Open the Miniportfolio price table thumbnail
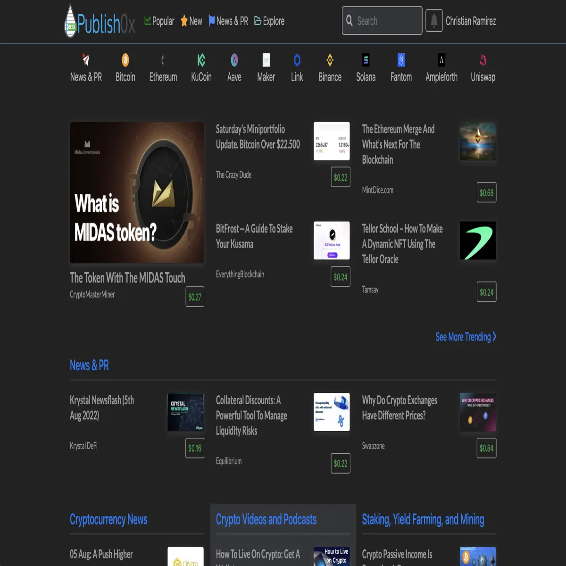 (332, 141)
